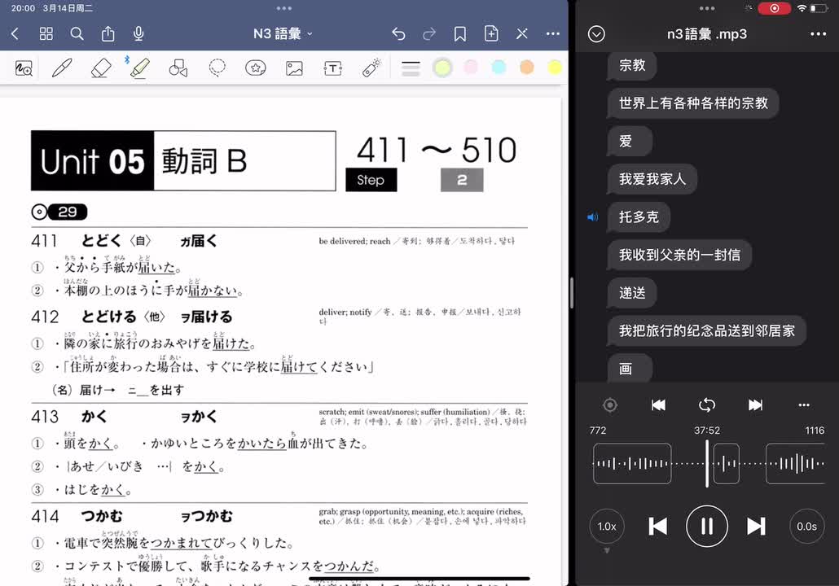The height and width of the screenshot is (586, 839).
Task: Open the more menu for n3語彙 .mp3
Action: [818, 33]
